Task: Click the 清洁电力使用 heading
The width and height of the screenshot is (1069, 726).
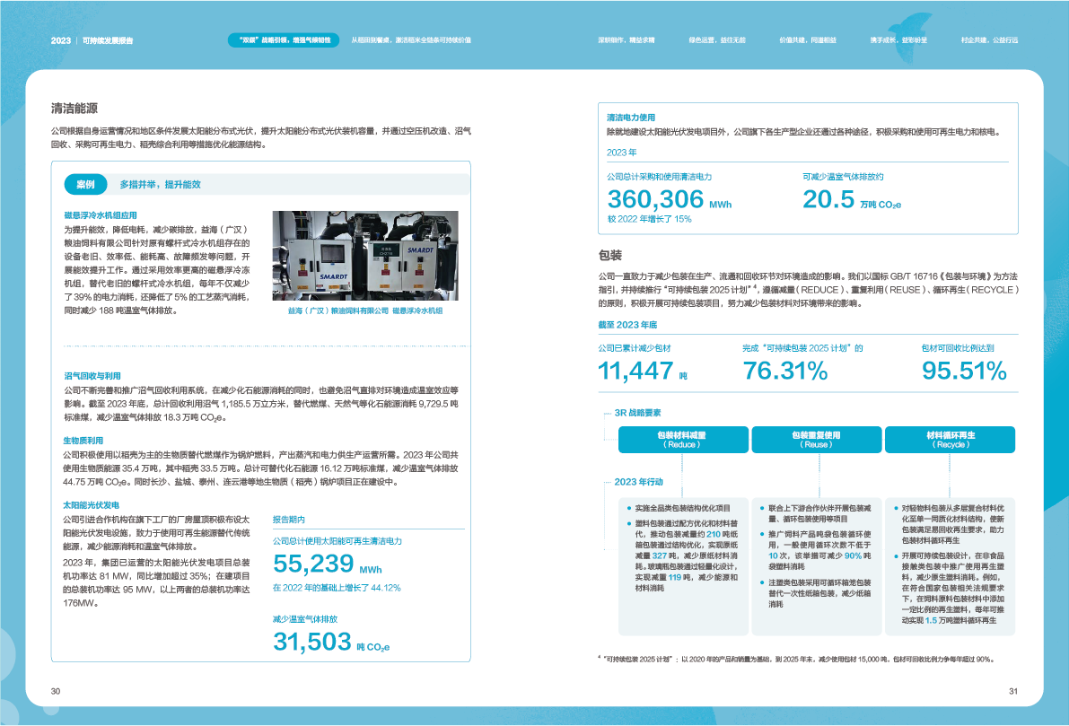Action: coord(631,118)
